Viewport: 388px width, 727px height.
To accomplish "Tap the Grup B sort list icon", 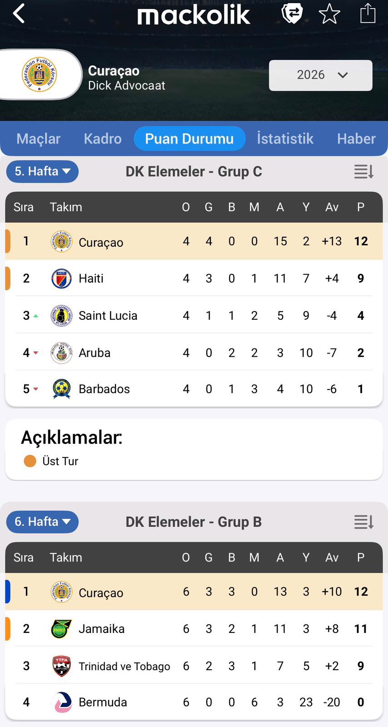I will click(363, 522).
